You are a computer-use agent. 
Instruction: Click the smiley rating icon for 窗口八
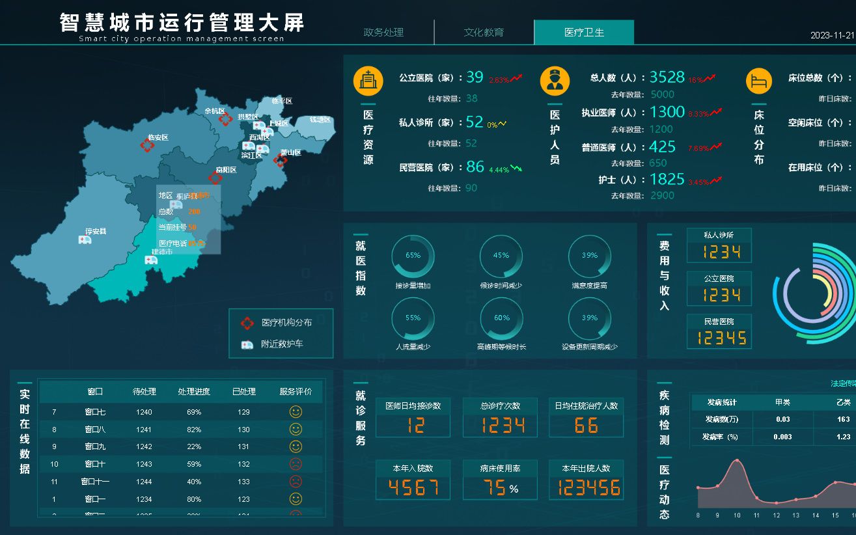296,430
